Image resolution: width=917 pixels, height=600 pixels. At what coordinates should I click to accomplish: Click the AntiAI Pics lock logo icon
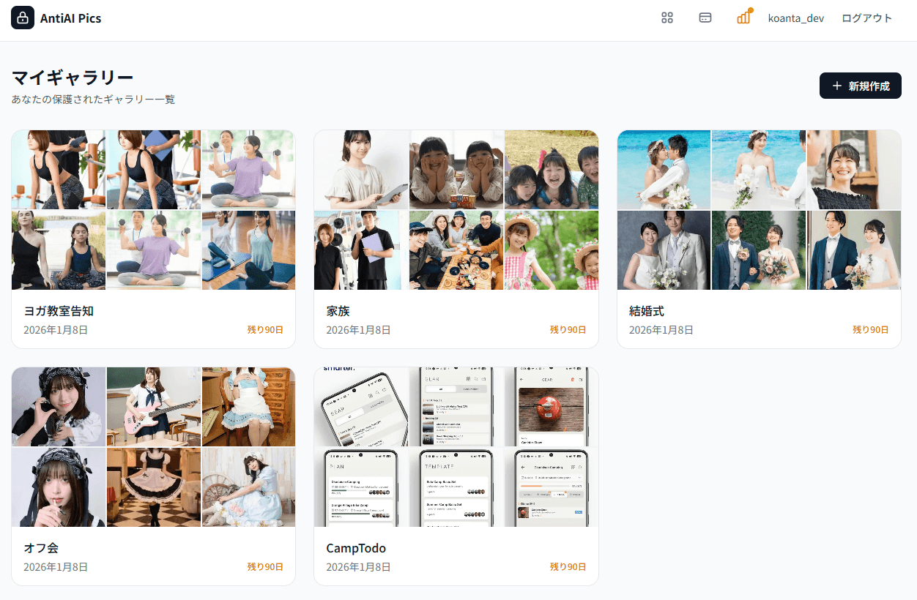tap(23, 18)
